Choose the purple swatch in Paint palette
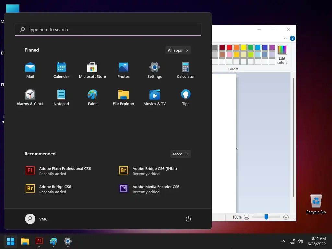Viewport: 332px width, 249px height. point(272,47)
